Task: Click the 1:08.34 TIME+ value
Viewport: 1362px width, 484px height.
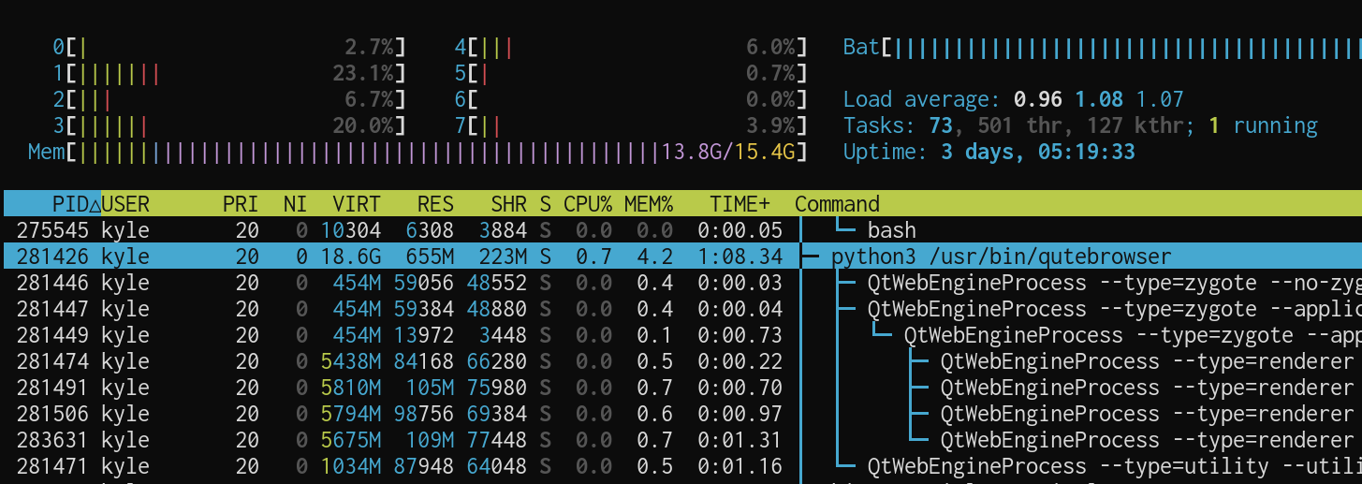Action: [740, 257]
